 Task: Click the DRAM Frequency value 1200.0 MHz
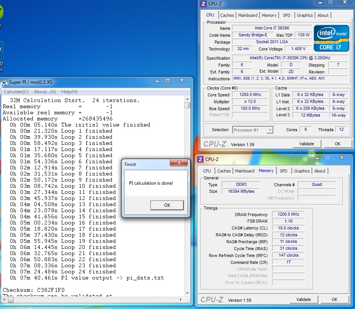[x=288, y=214]
